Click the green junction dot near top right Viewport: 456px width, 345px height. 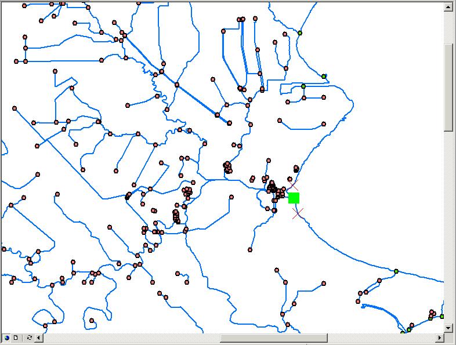click(300, 33)
